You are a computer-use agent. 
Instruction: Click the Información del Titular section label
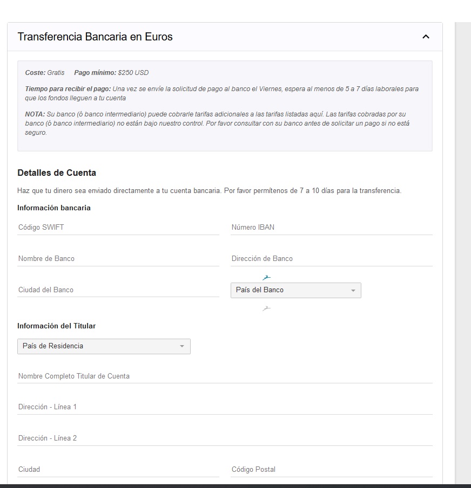point(56,326)
